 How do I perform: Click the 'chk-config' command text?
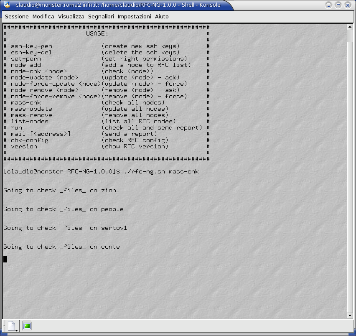(x=30, y=140)
